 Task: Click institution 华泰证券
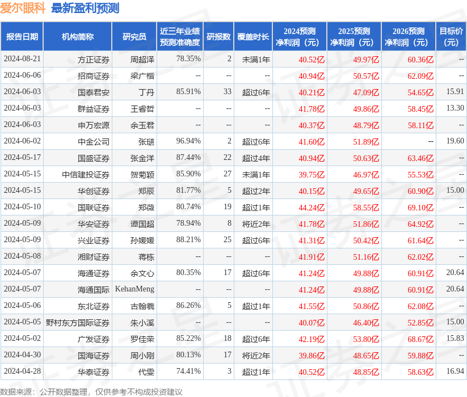point(94,372)
